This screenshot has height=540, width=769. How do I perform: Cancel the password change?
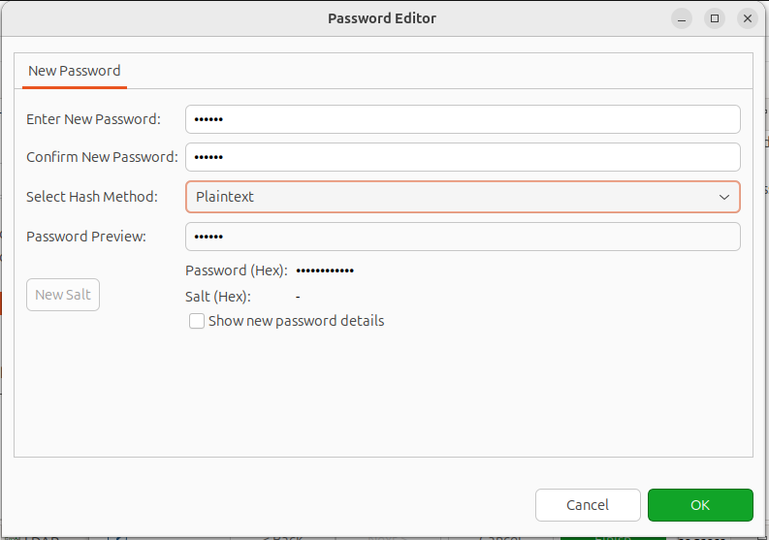click(588, 505)
